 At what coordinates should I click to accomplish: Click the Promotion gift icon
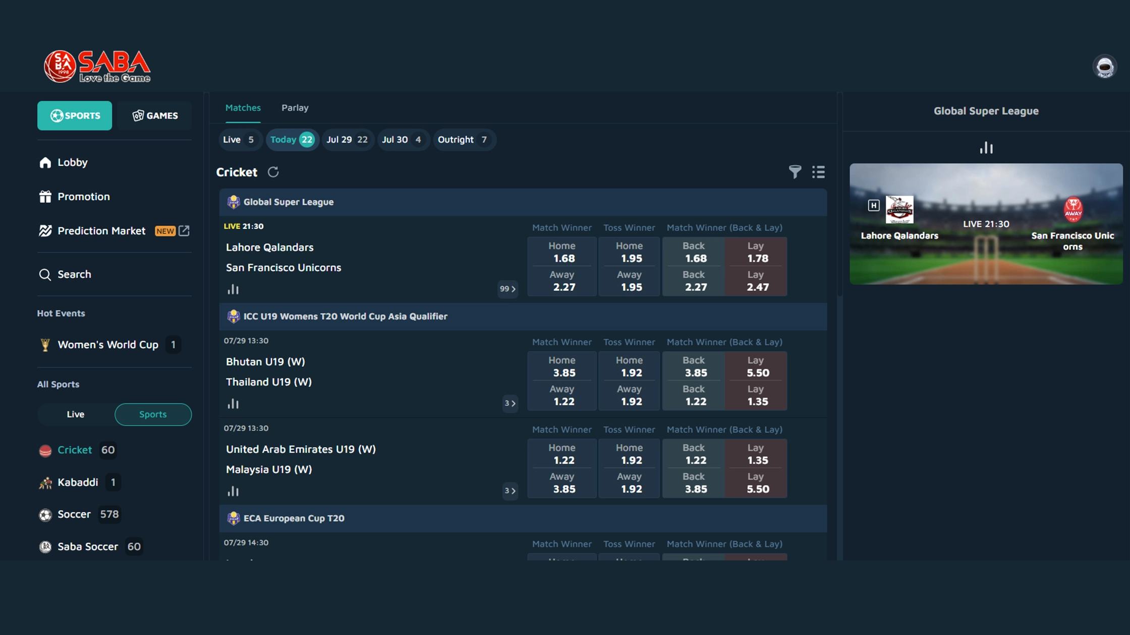(x=45, y=197)
